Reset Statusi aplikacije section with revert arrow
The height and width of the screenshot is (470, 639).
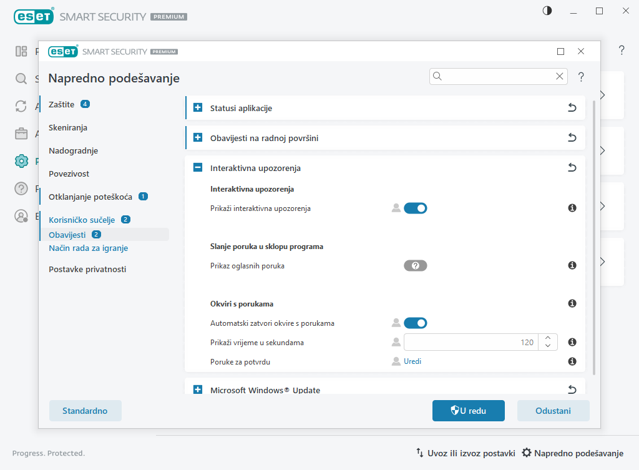click(572, 108)
